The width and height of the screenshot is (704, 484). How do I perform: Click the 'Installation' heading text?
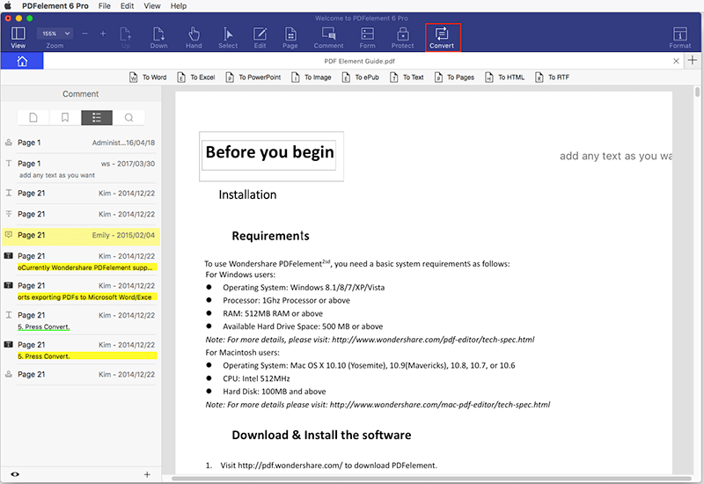point(247,194)
